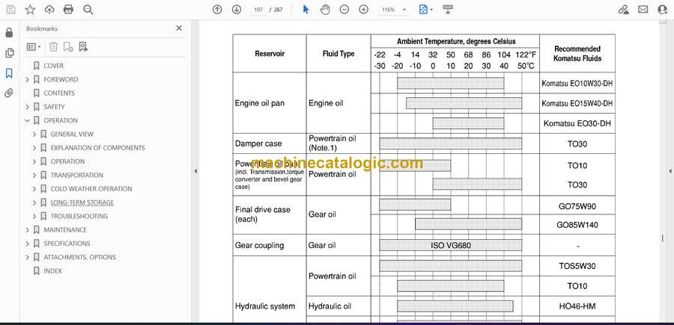674x325 pixels.
Task: Click the 'Fluid Type' column header
Action: [x=338, y=54]
